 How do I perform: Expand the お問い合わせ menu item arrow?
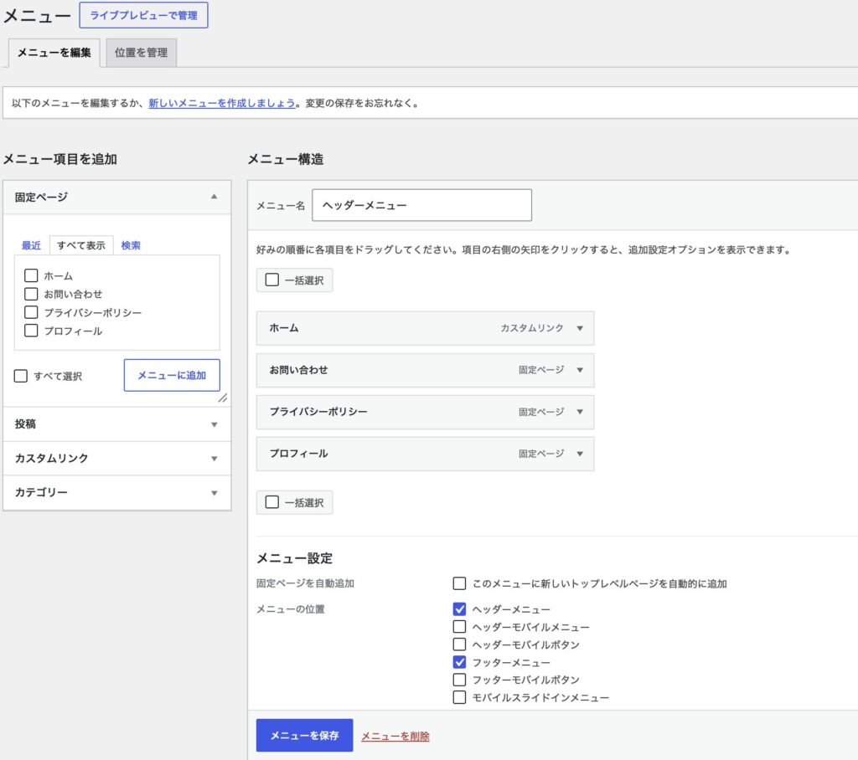point(580,370)
